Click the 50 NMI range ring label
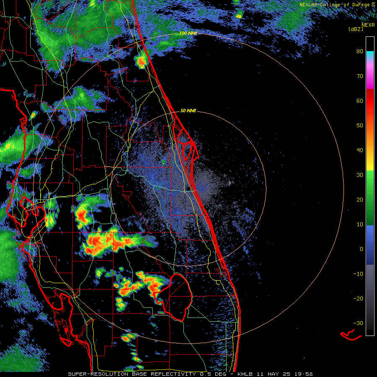 188,111
